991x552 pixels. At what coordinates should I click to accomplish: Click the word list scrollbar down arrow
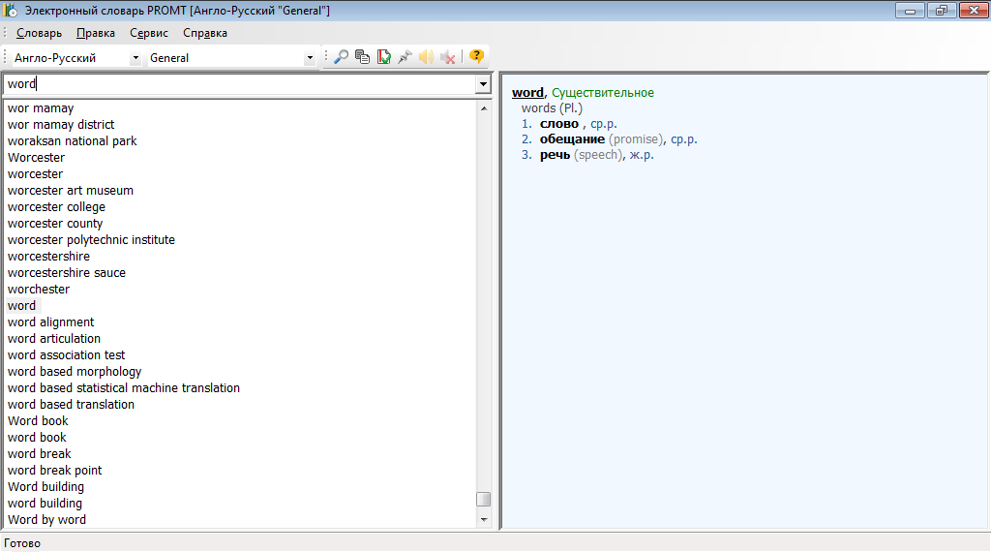(x=484, y=520)
